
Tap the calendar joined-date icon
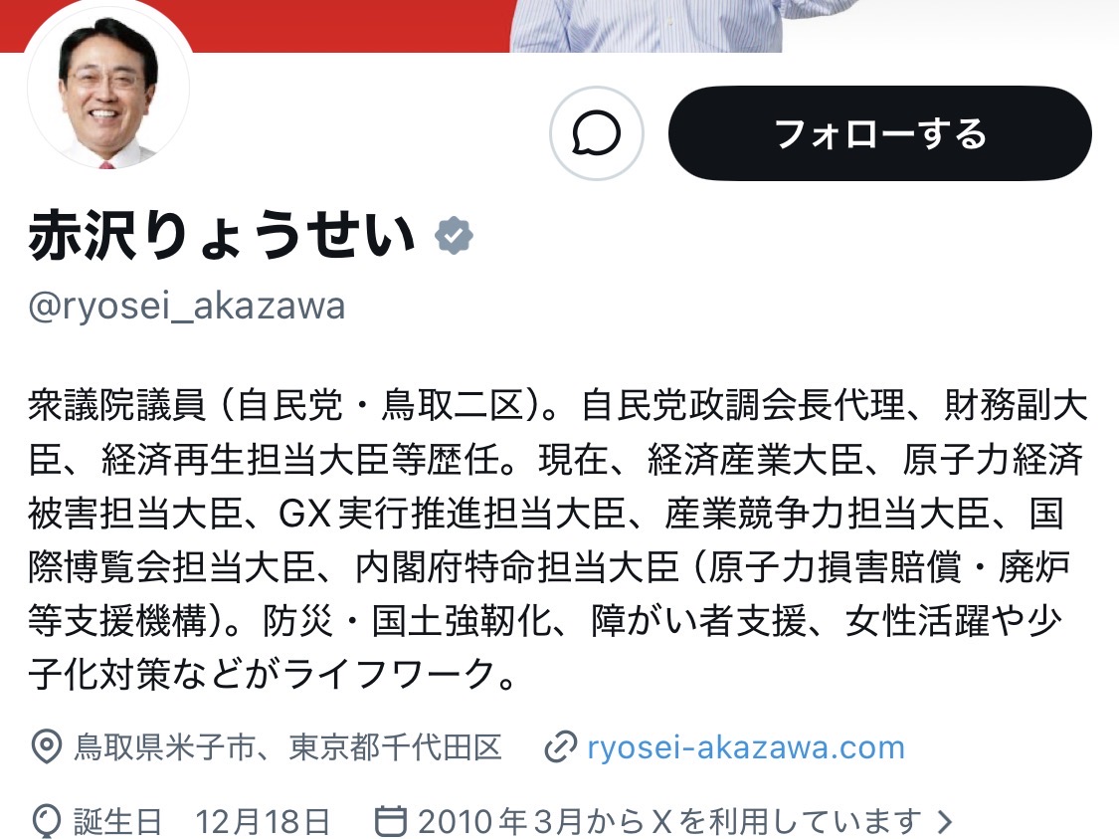click(x=390, y=821)
